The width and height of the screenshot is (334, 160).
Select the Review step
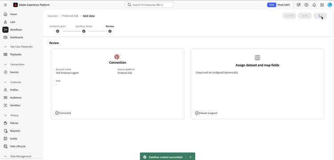coord(110,29)
